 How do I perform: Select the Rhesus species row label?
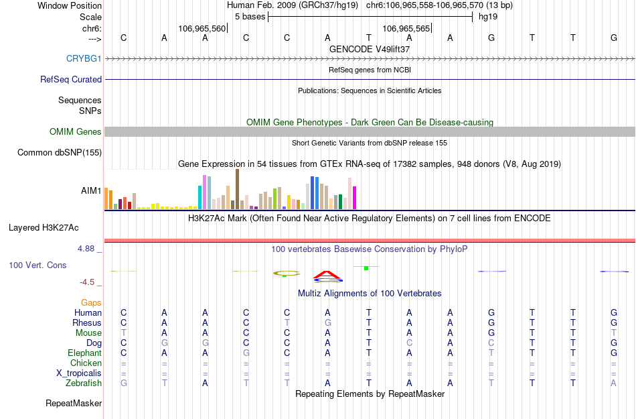click(x=86, y=322)
